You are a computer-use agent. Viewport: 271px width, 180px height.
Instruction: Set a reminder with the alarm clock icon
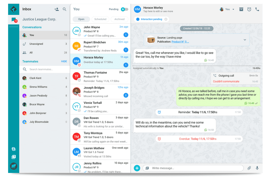coord(249,9)
